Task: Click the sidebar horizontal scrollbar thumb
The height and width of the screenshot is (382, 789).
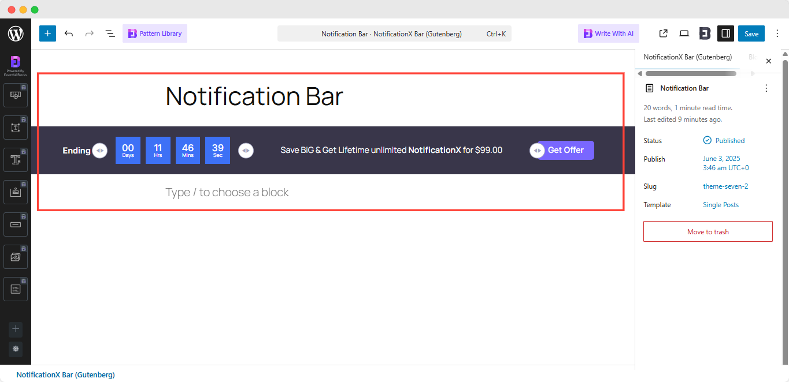Action: click(691, 73)
